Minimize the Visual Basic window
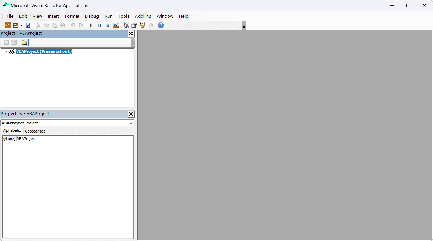This screenshot has width=433, height=241. (x=392, y=5)
